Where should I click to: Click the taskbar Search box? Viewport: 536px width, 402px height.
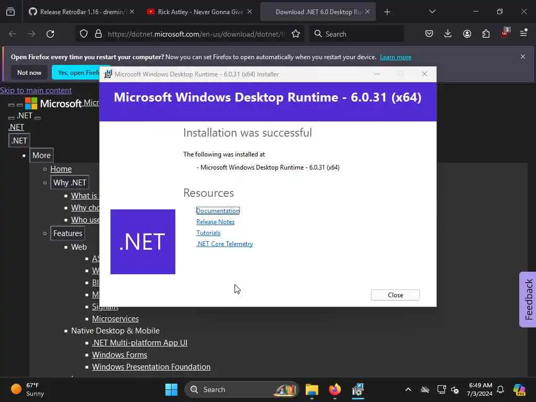pyautogui.click(x=242, y=389)
